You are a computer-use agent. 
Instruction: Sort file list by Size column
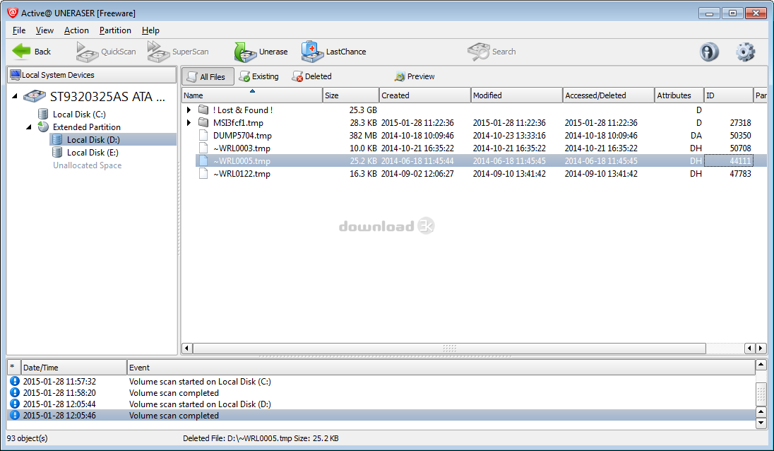tap(351, 95)
